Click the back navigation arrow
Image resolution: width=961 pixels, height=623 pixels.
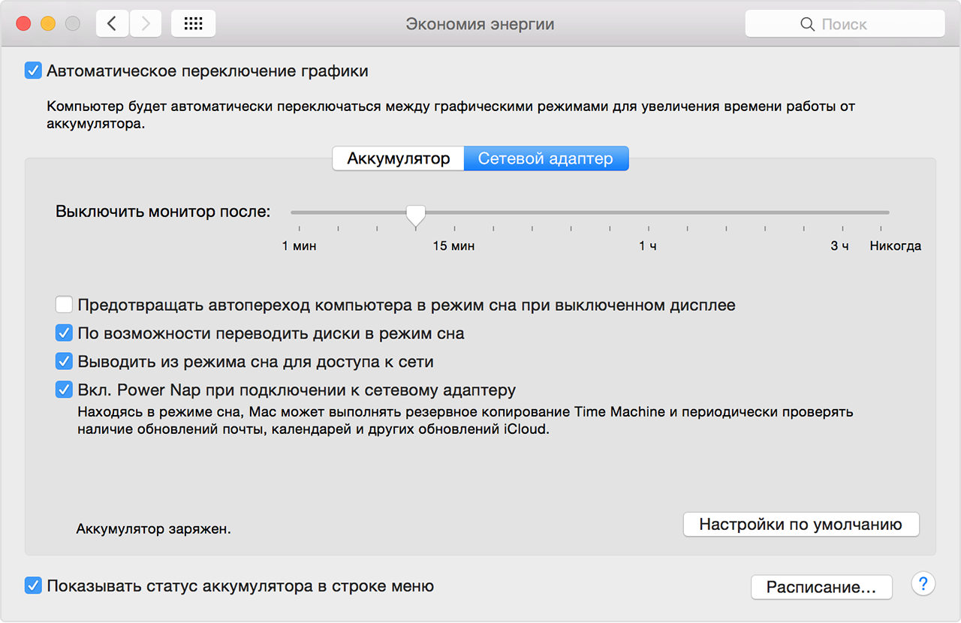point(113,24)
